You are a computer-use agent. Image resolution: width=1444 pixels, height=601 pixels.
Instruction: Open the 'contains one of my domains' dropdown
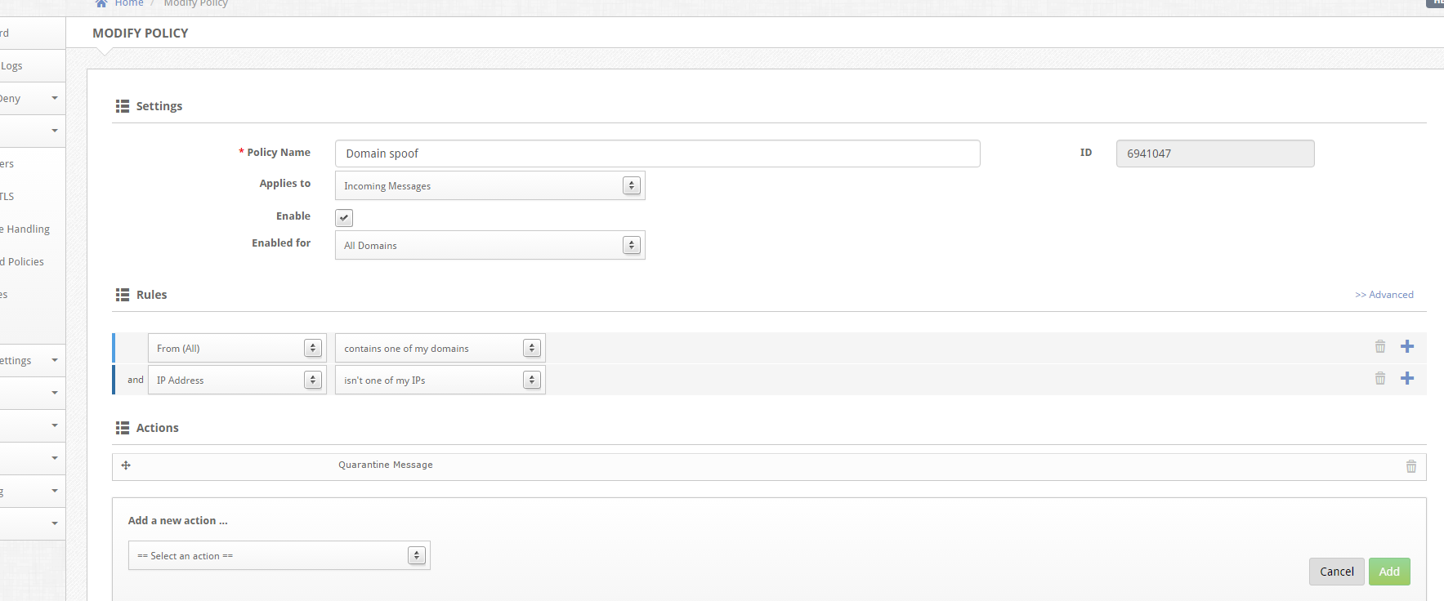tap(440, 349)
